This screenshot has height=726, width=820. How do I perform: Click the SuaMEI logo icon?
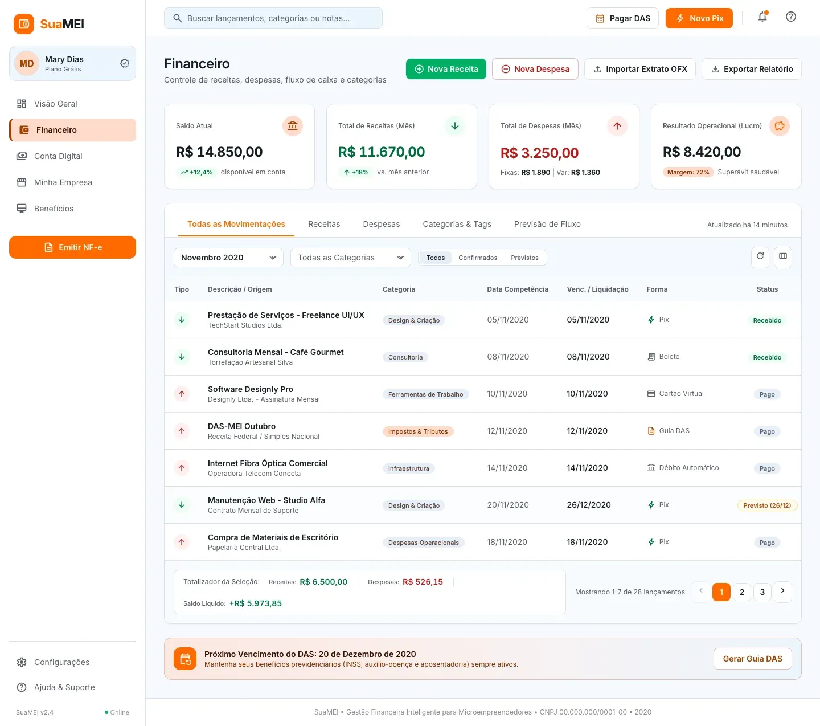point(24,24)
